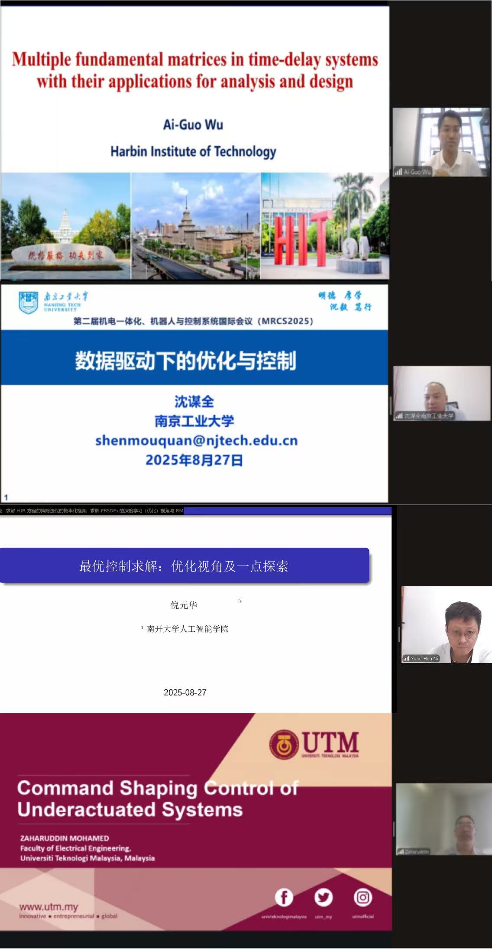
Task: Click the UTM logo emblem
Action: coord(284,744)
